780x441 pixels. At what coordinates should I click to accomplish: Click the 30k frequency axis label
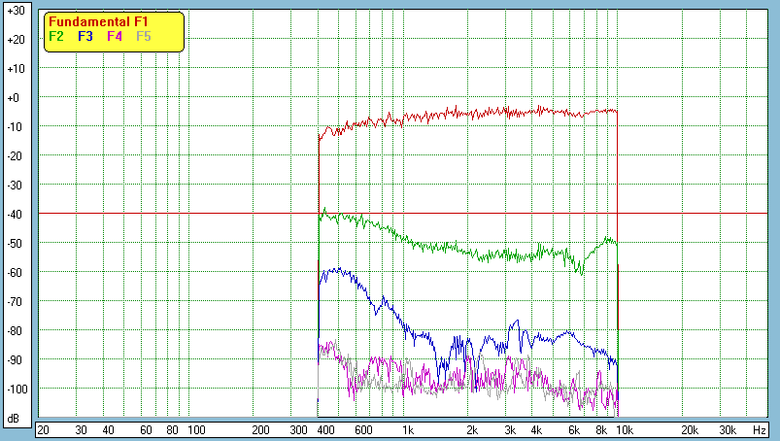[727, 429]
